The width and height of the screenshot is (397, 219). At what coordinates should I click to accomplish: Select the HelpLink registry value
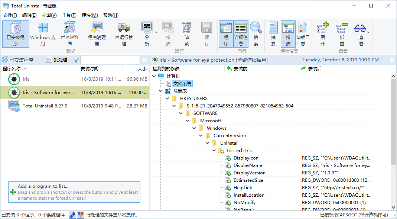pyautogui.click(x=243, y=188)
